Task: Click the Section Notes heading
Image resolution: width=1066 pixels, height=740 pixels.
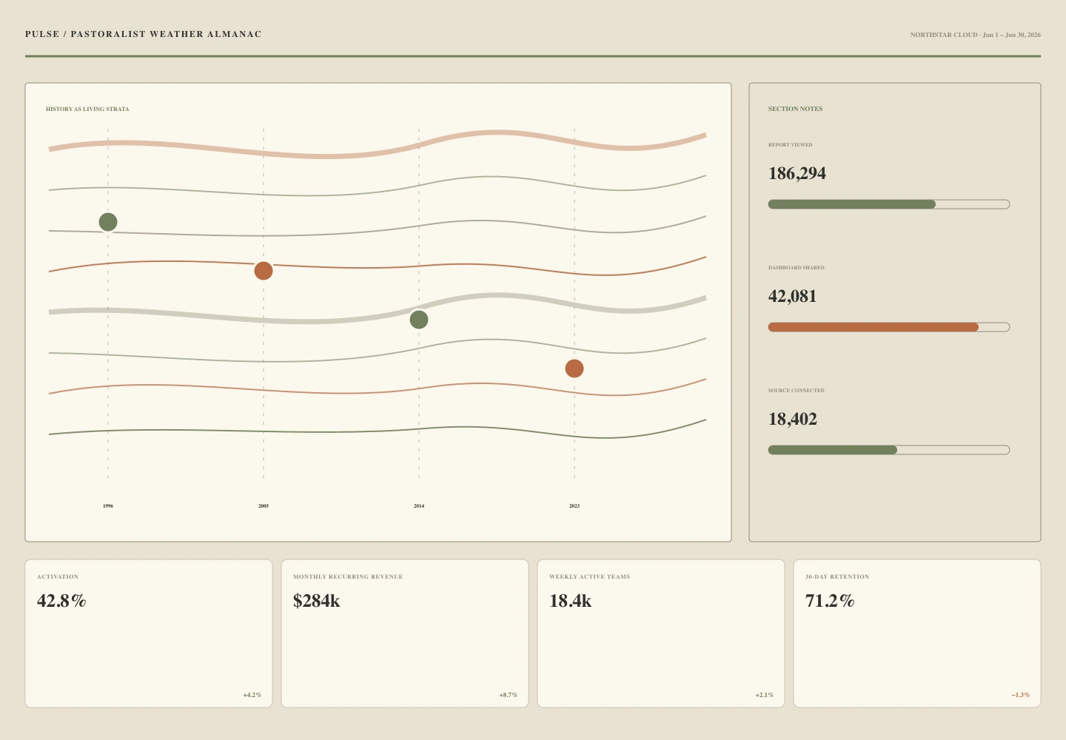Action: (795, 109)
